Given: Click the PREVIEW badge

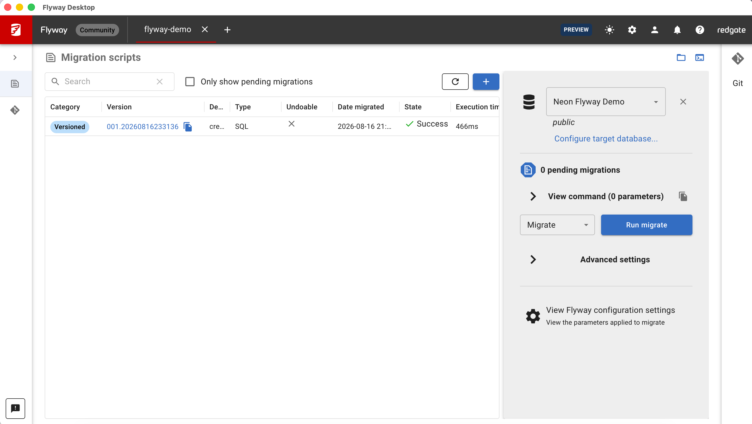Looking at the screenshot, I should tap(576, 30).
